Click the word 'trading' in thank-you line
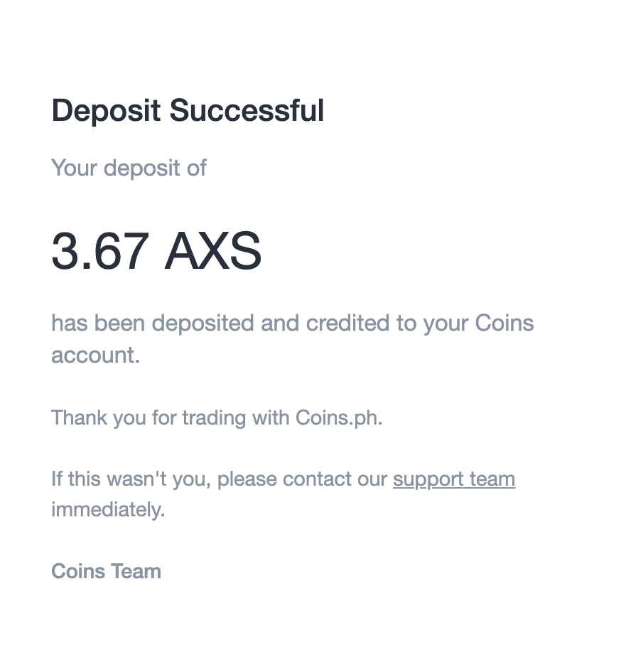This screenshot has width=621, height=660. (214, 418)
